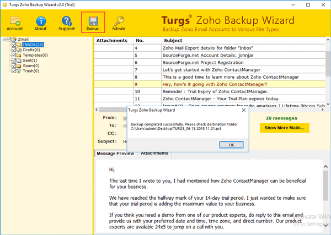The image size is (331, 235).
Task: Click the Trash folder icon
Action: pos(19,71)
